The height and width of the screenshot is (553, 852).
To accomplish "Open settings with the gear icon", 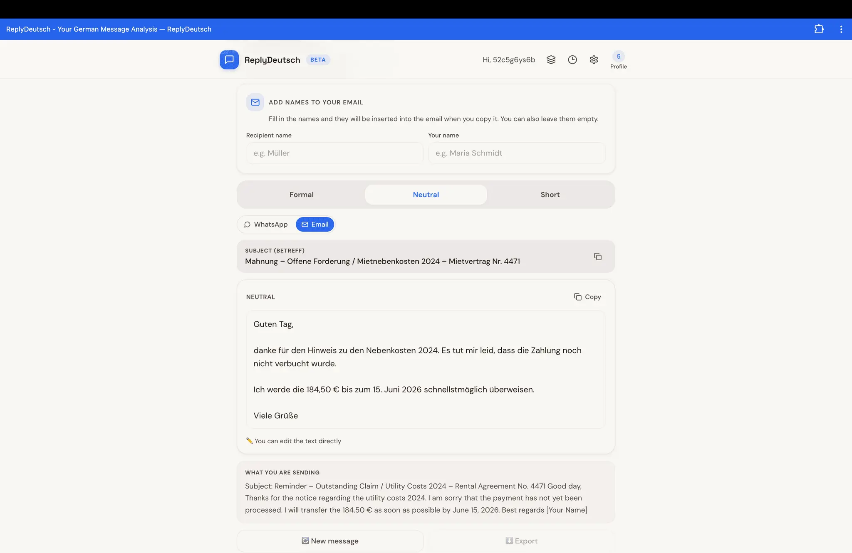I will click(x=594, y=60).
